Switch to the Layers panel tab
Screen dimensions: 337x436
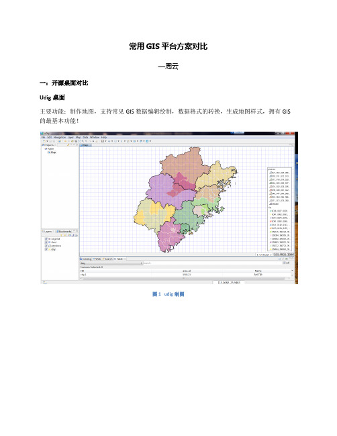[48, 231]
